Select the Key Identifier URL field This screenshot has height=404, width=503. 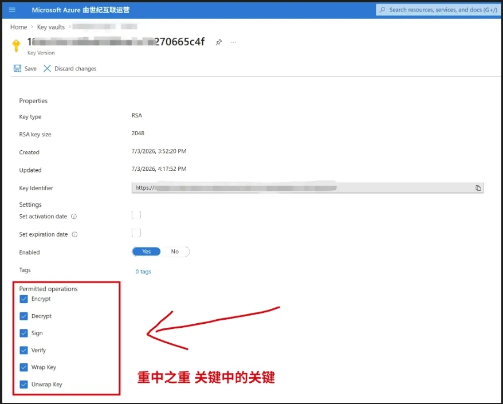(308, 188)
